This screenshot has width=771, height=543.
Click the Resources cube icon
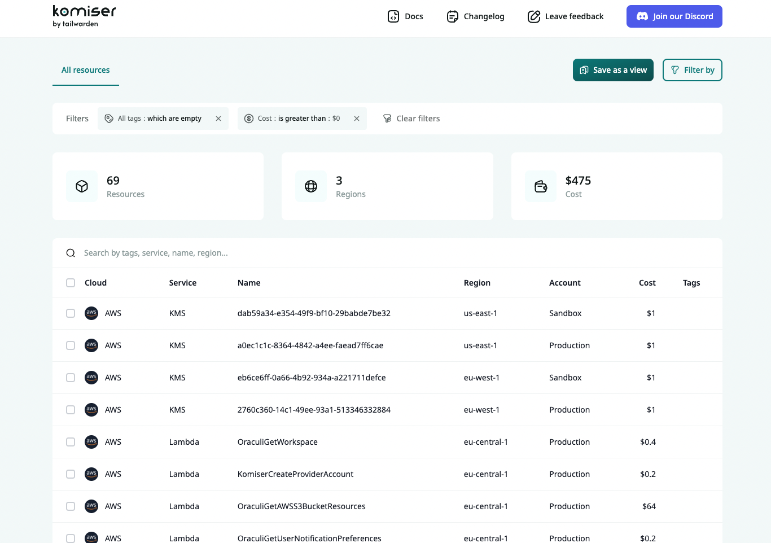point(82,186)
